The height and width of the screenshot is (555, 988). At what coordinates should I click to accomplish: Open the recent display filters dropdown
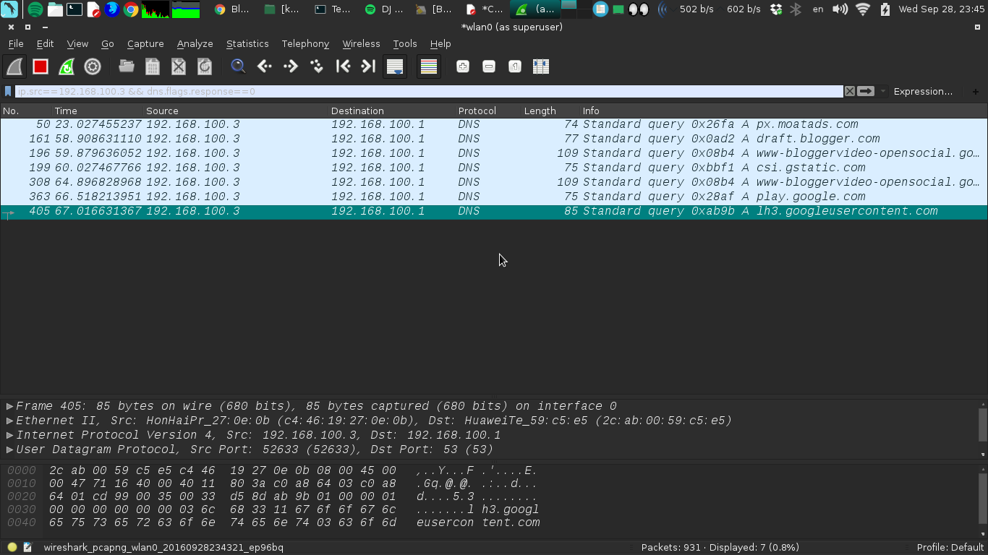click(x=882, y=92)
